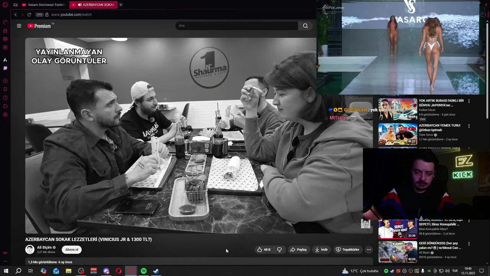Open GX Control speedometer icon in sidebar
Image resolution: width=490 pixels, height=276 pixels.
point(5,22)
